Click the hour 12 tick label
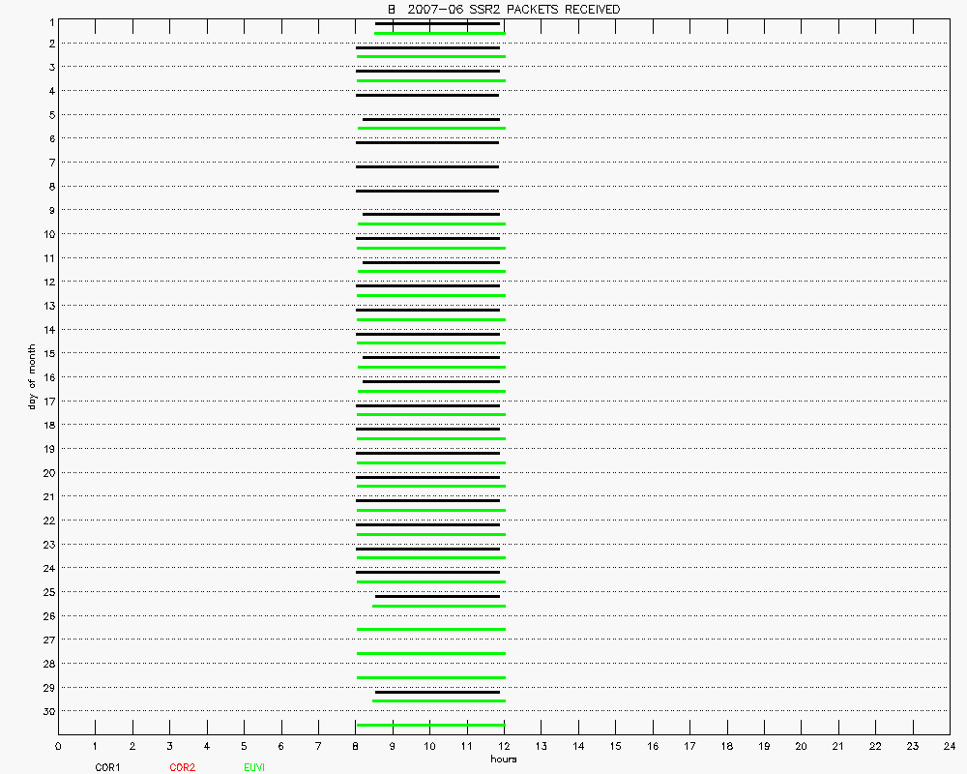967x774 pixels. tap(504, 746)
